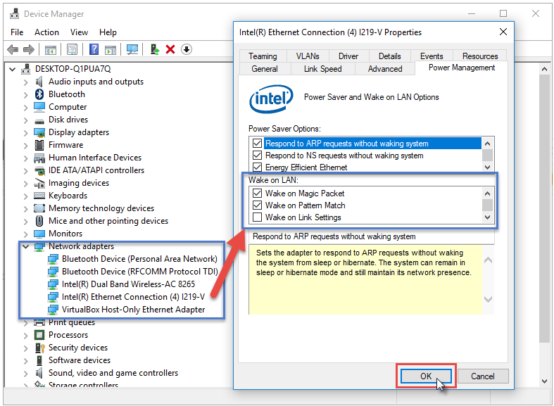Toggle Energy Efficient Ethernet checkbox

point(257,167)
